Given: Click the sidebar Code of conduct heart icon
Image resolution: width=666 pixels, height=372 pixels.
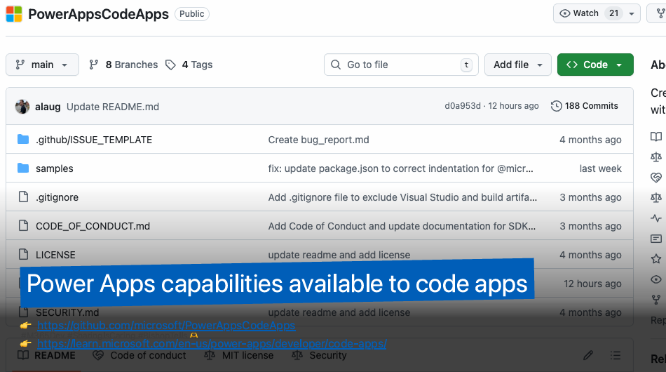Looking at the screenshot, I should pyautogui.click(x=656, y=178).
